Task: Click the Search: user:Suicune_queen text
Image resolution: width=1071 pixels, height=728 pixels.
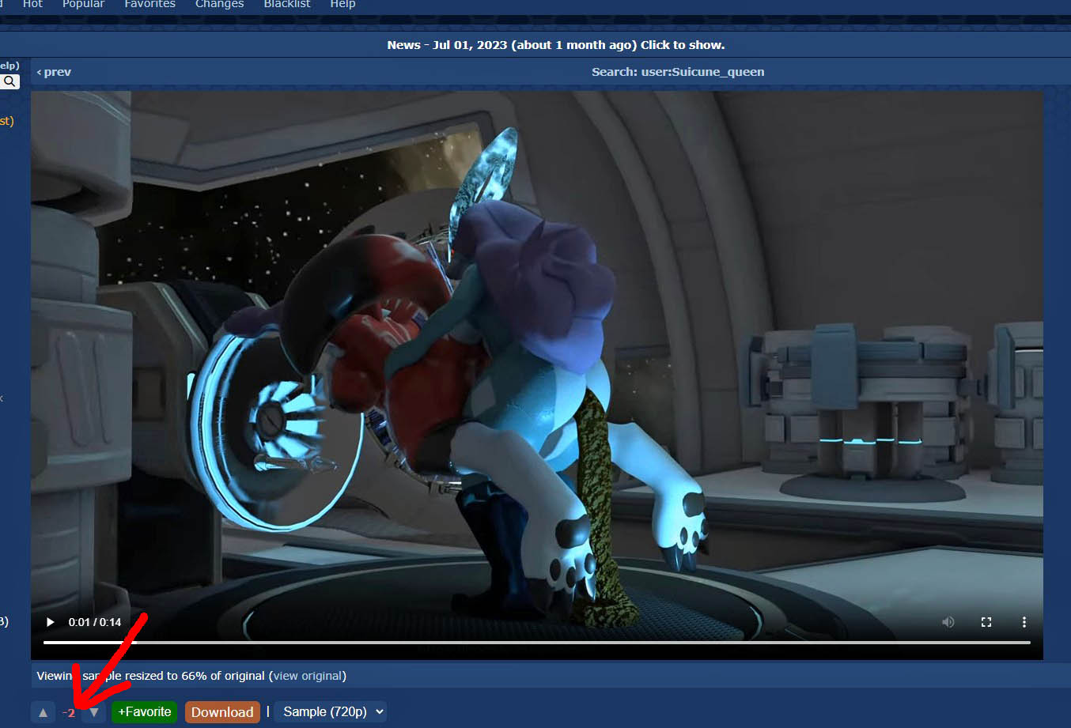Action: click(678, 72)
